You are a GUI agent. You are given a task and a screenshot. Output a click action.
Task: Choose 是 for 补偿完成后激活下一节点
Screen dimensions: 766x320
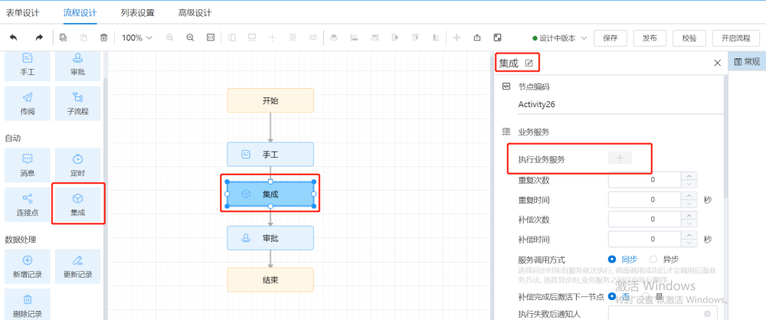(x=647, y=296)
